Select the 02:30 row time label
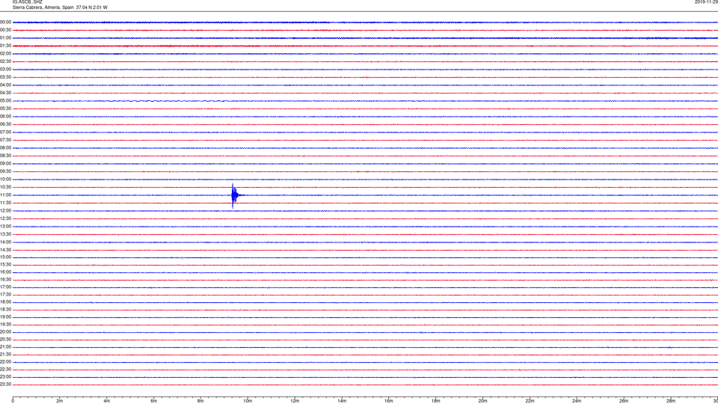This screenshot has width=718, height=404. pos(6,61)
